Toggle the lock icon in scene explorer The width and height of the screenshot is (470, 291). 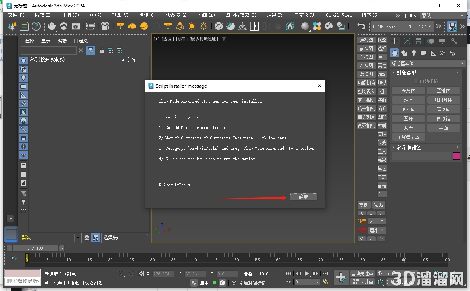102,50
